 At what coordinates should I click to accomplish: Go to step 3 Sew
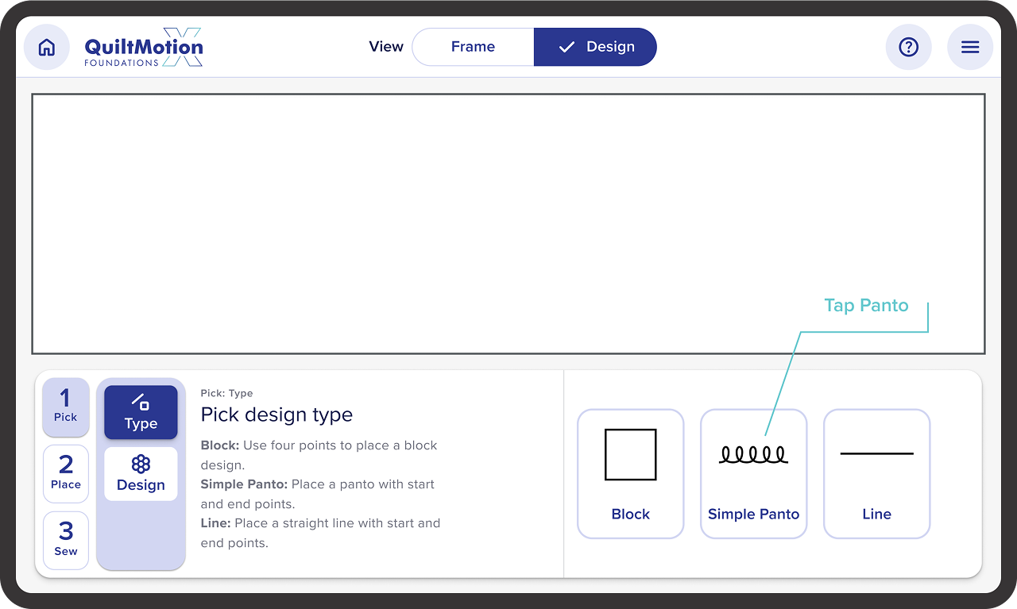[x=66, y=540]
